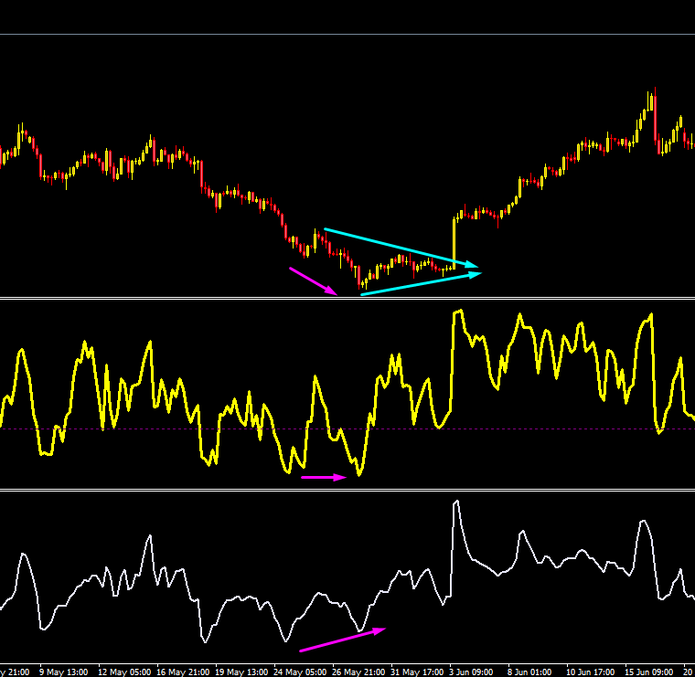
Task: Click the tall yellow gap-up candle
Action: tap(454, 244)
